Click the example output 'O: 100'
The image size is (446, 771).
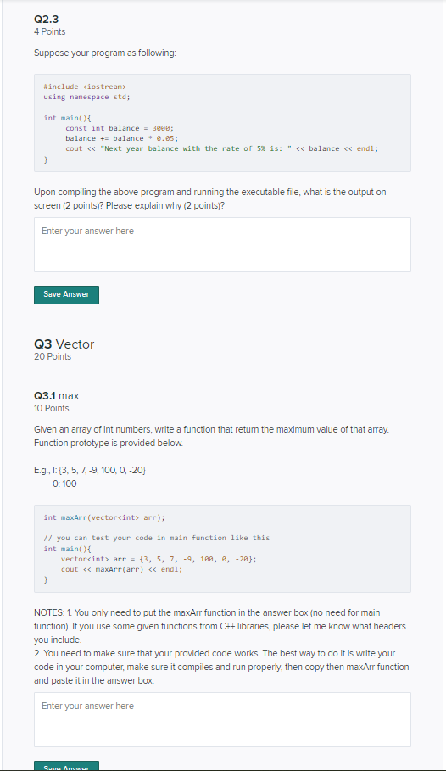pyautogui.click(x=64, y=483)
